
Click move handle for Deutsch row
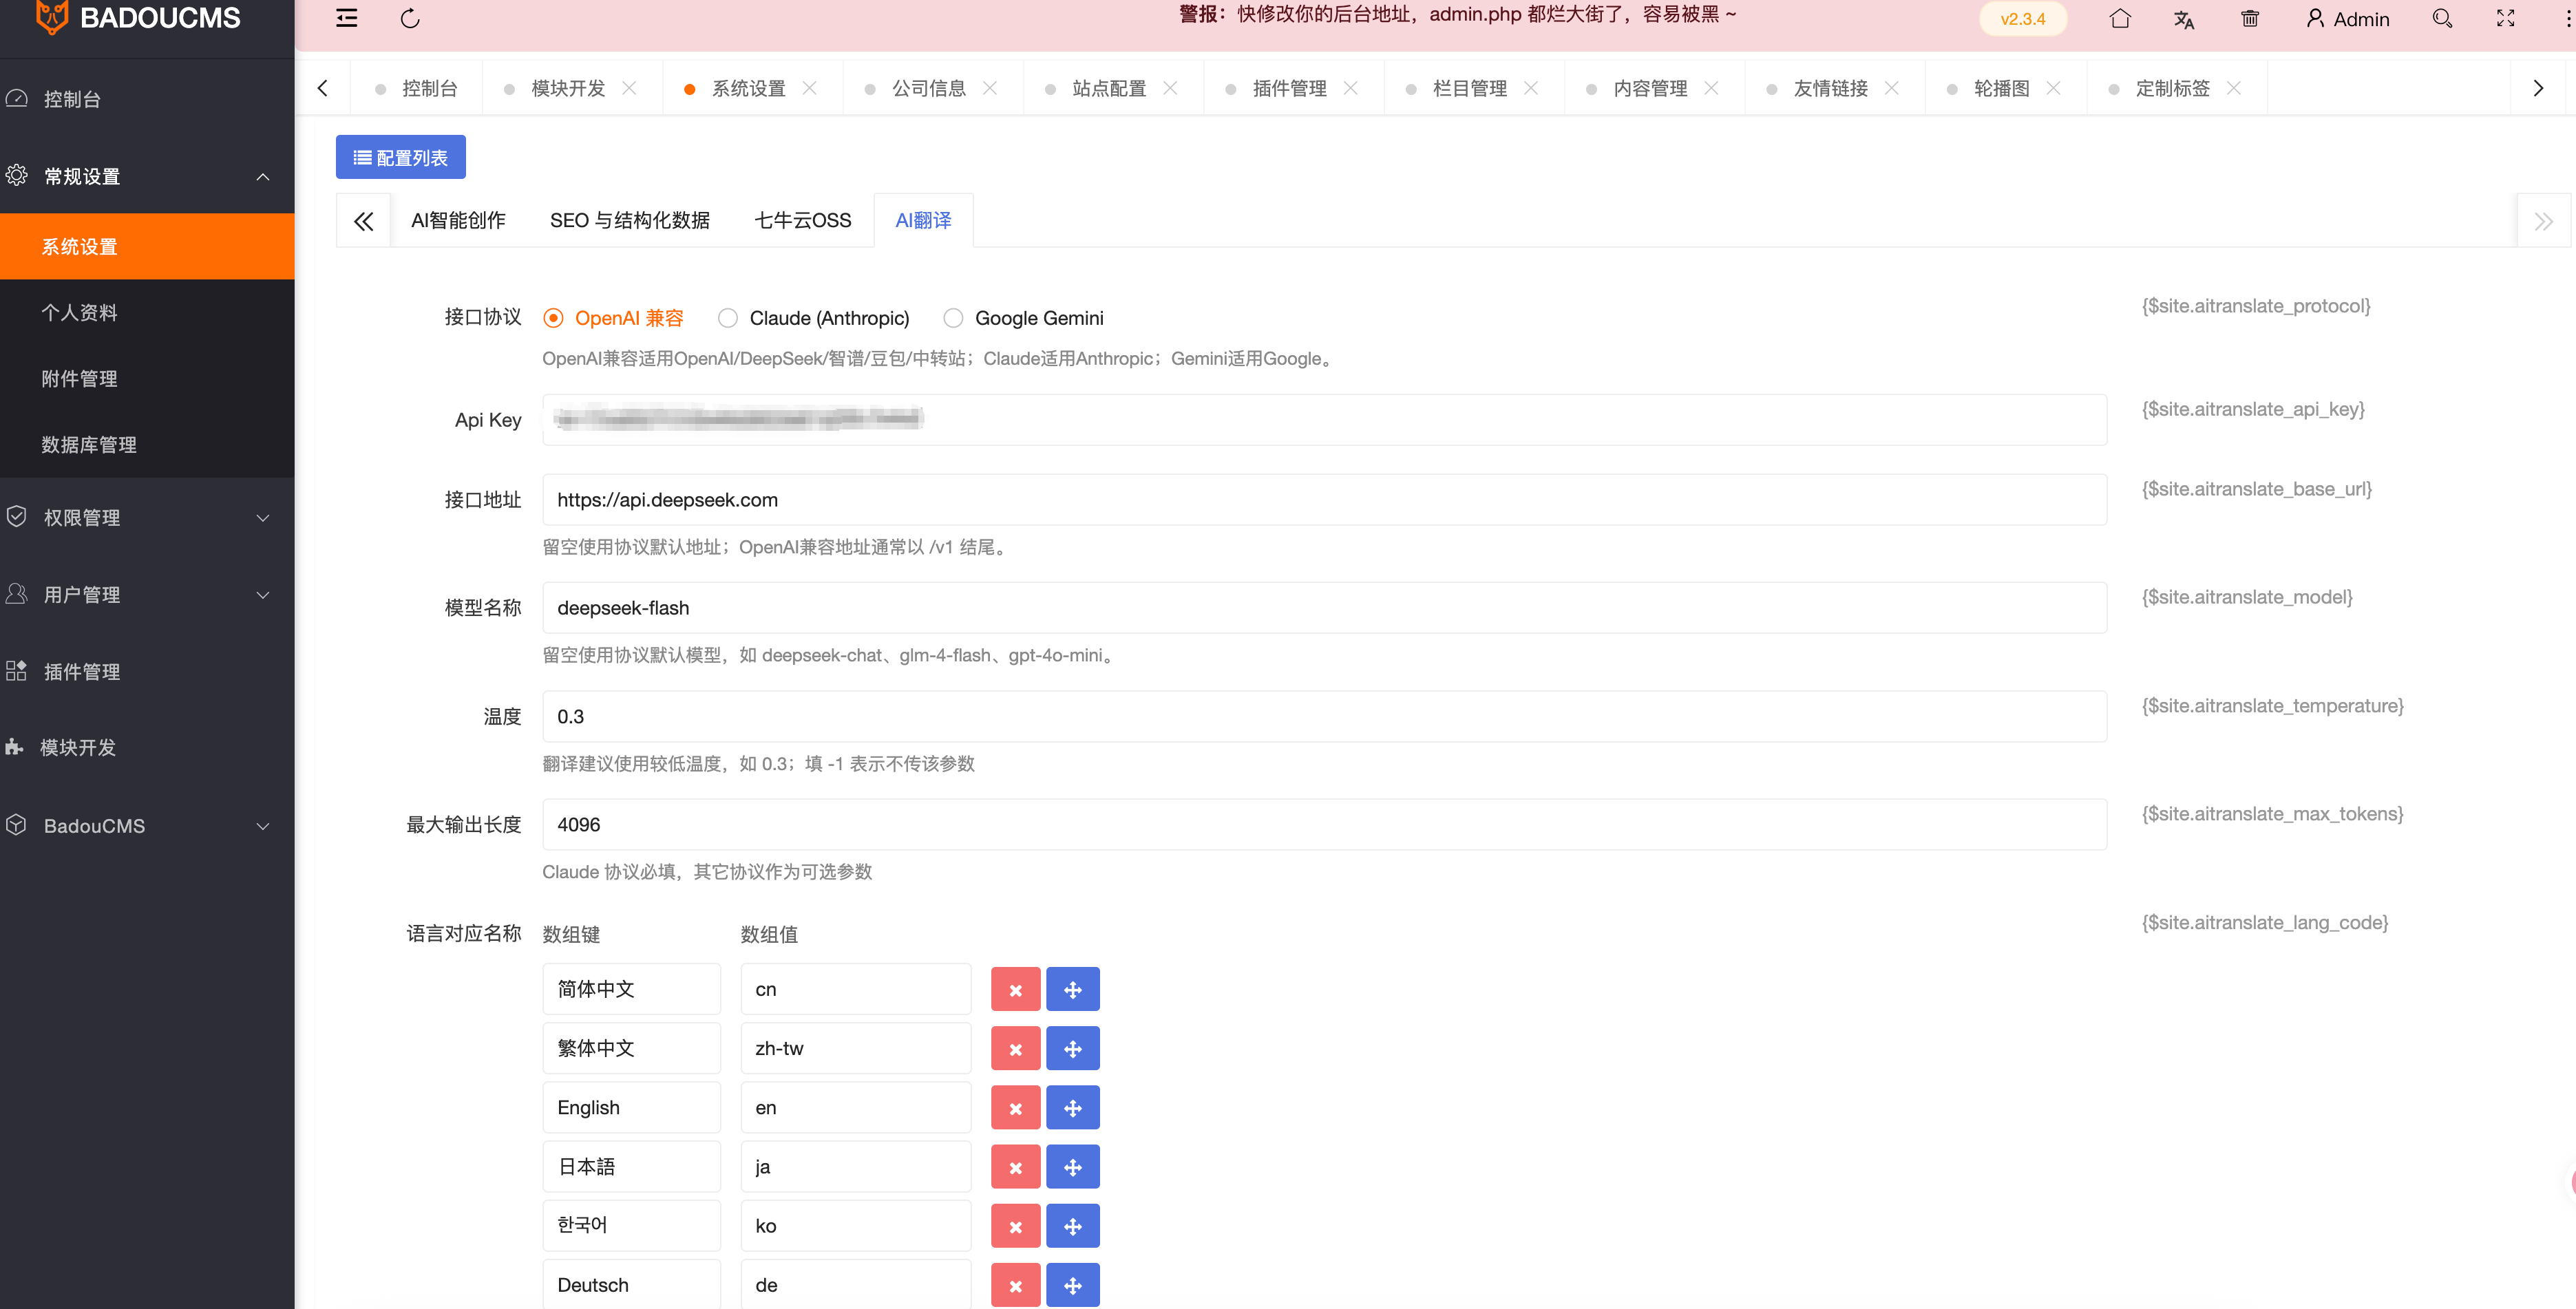tap(1072, 1285)
